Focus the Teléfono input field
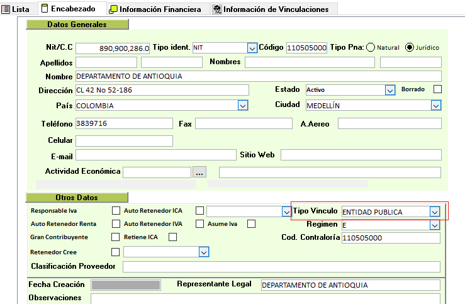The width and height of the screenshot is (465, 304). (x=123, y=124)
